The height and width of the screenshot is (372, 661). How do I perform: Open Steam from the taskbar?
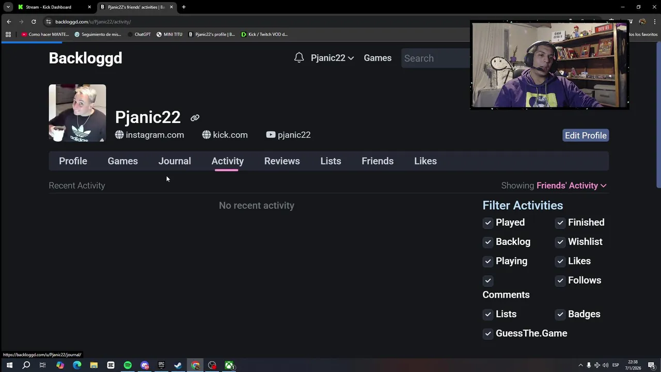(x=178, y=365)
